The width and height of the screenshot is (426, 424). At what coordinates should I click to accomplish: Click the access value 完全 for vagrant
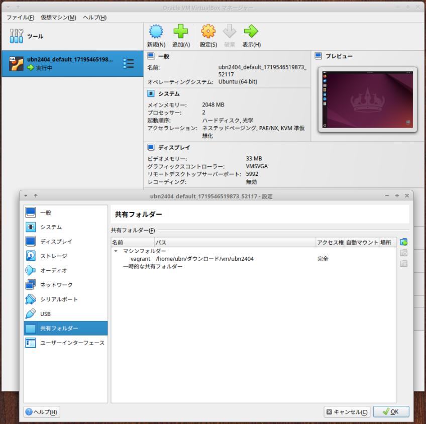323,259
